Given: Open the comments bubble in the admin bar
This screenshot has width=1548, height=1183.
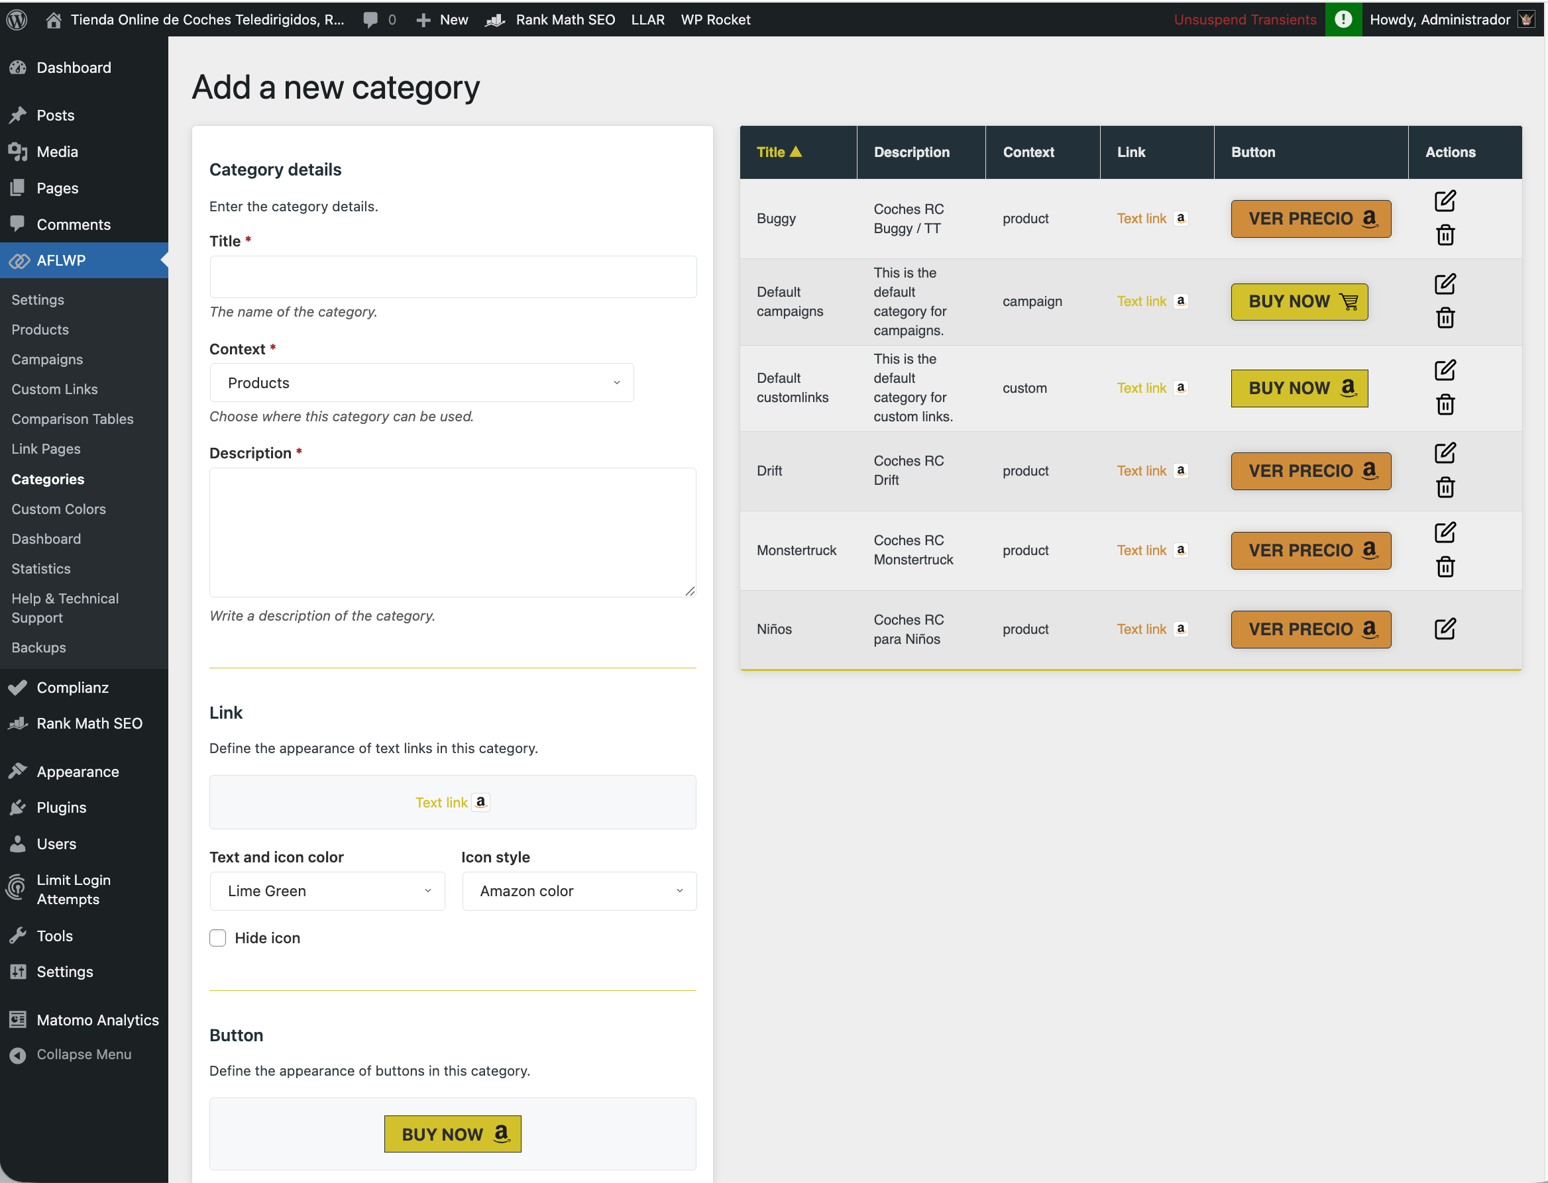Looking at the screenshot, I should coord(371,19).
